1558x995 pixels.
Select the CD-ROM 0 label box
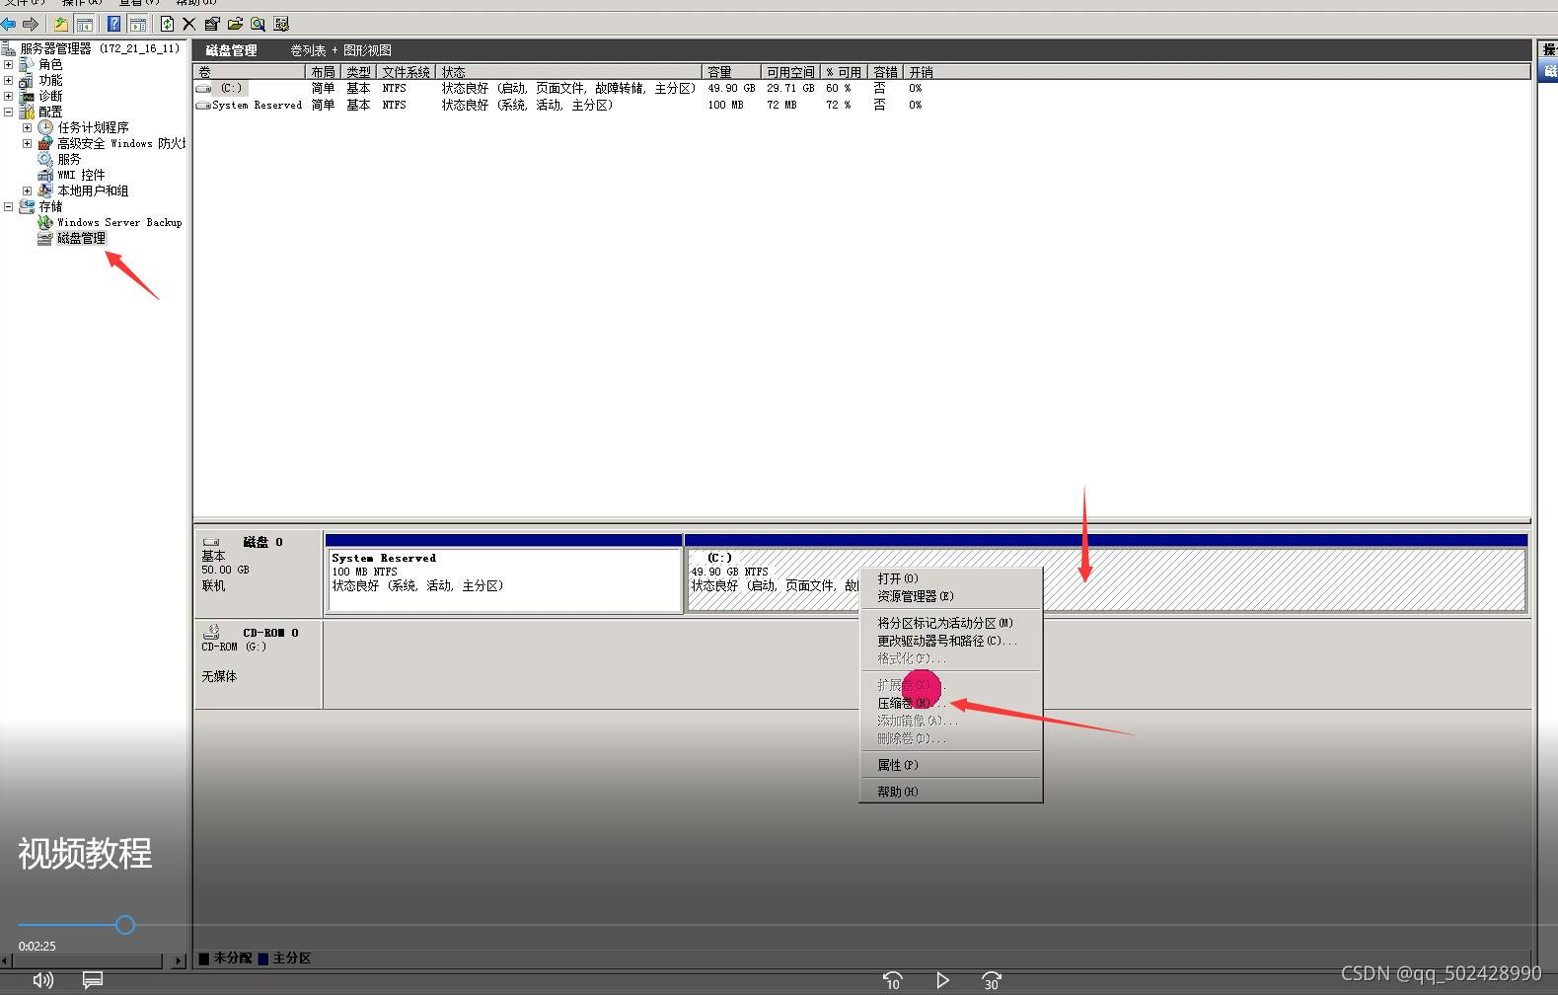click(x=259, y=664)
